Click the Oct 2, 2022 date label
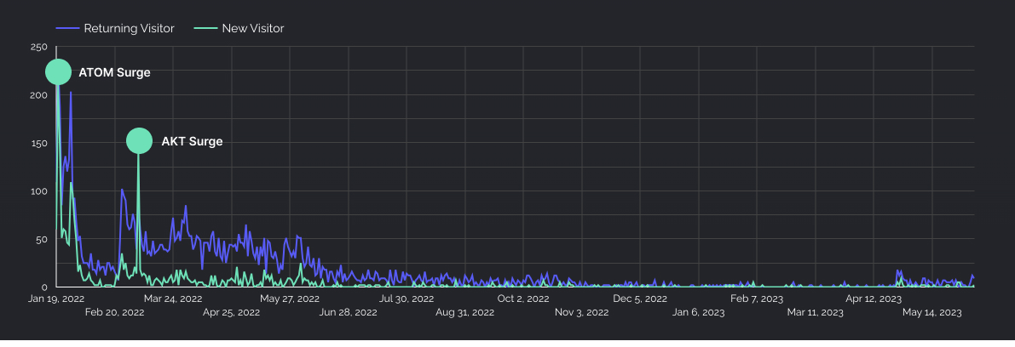 [x=523, y=299]
